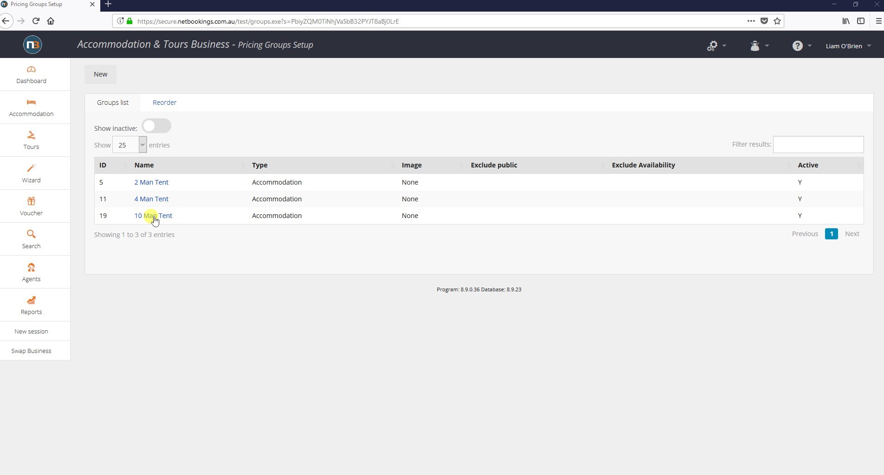Sort table by Type column
Screen dimensions: 884x475
pyautogui.click(x=322, y=165)
